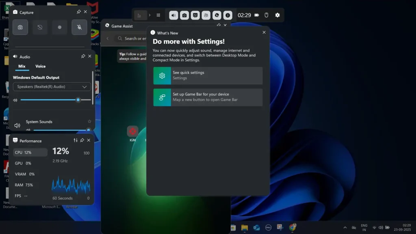This screenshot has height=234, width=416.
Task: Mute System Sounds via its speaker icon
Action: tap(17, 125)
